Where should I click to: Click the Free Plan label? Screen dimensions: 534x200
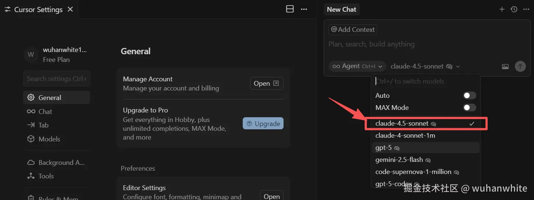(56, 60)
